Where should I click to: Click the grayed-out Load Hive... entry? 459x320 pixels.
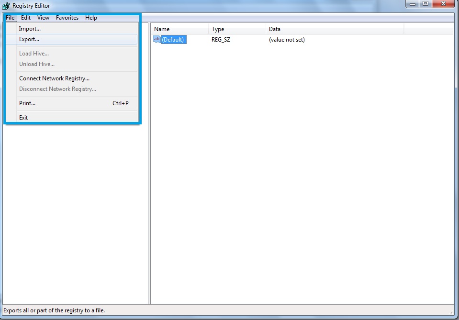pyautogui.click(x=72, y=54)
